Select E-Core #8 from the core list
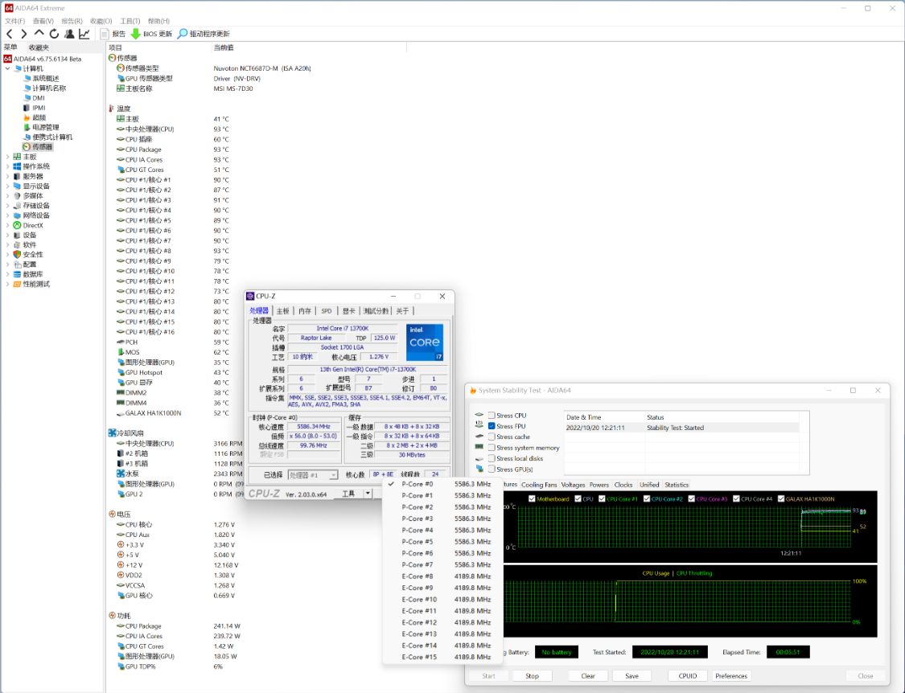The width and height of the screenshot is (905, 693). (418, 576)
